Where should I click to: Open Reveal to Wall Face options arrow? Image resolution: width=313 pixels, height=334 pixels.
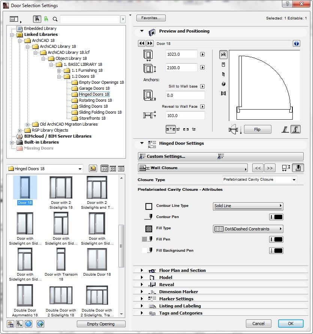[x=202, y=107]
